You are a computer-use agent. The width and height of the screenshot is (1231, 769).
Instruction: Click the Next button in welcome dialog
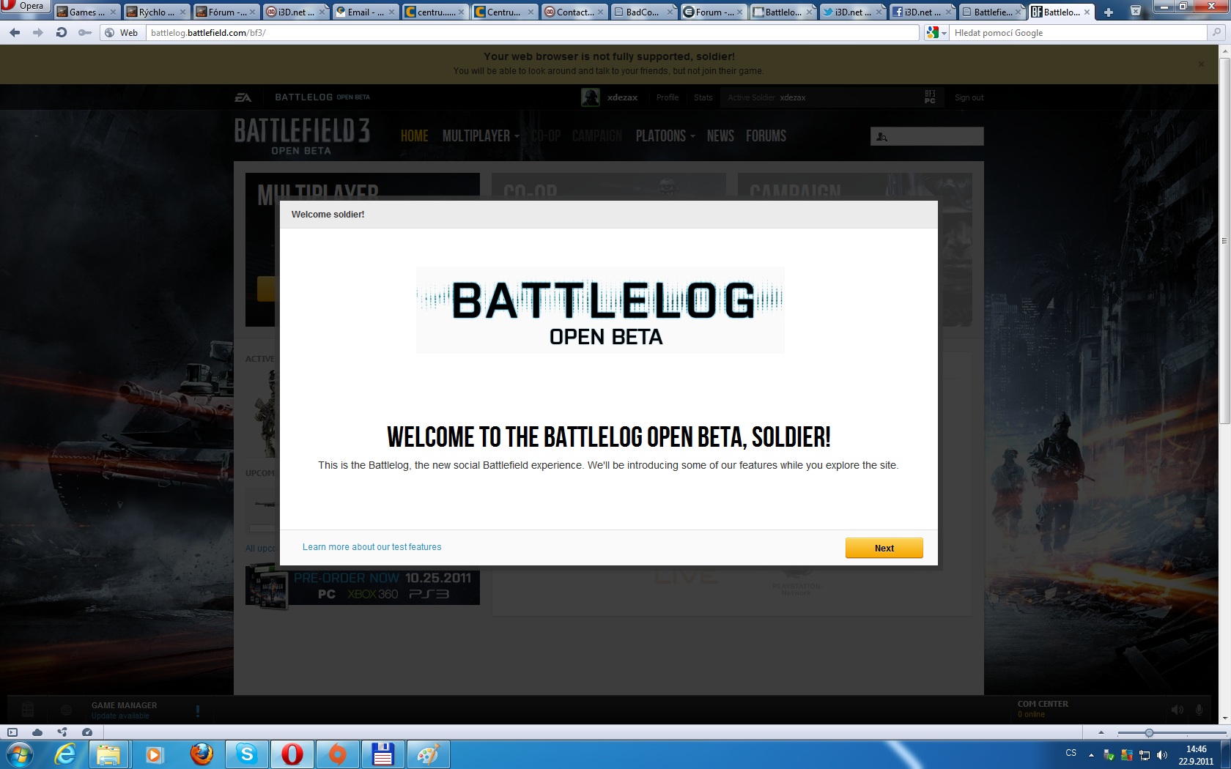tap(884, 548)
